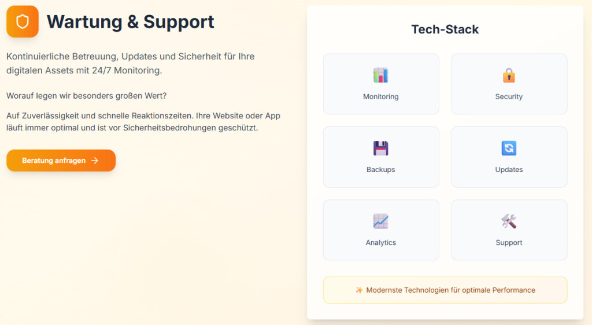Screen dimensions: 592x325
Task: Click the "Tech-Stack" panel title
Action: 445,29
